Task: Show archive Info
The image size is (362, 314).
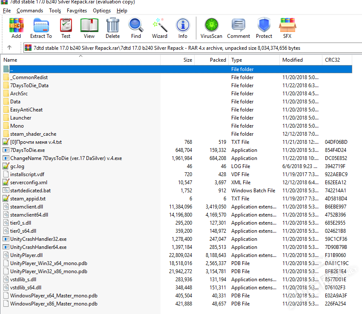Action: (183, 28)
